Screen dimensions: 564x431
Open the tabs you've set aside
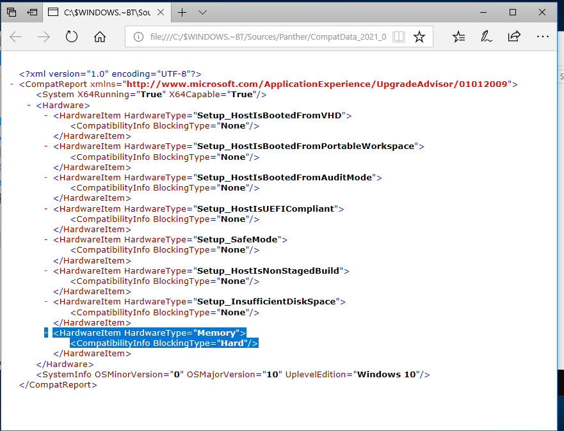click(12, 12)
